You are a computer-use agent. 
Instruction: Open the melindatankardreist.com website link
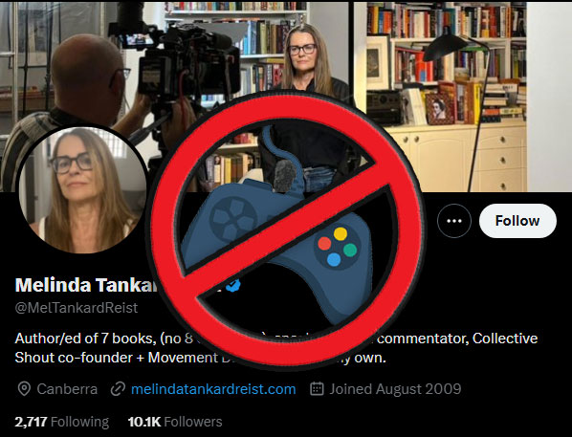pos(213,389)
